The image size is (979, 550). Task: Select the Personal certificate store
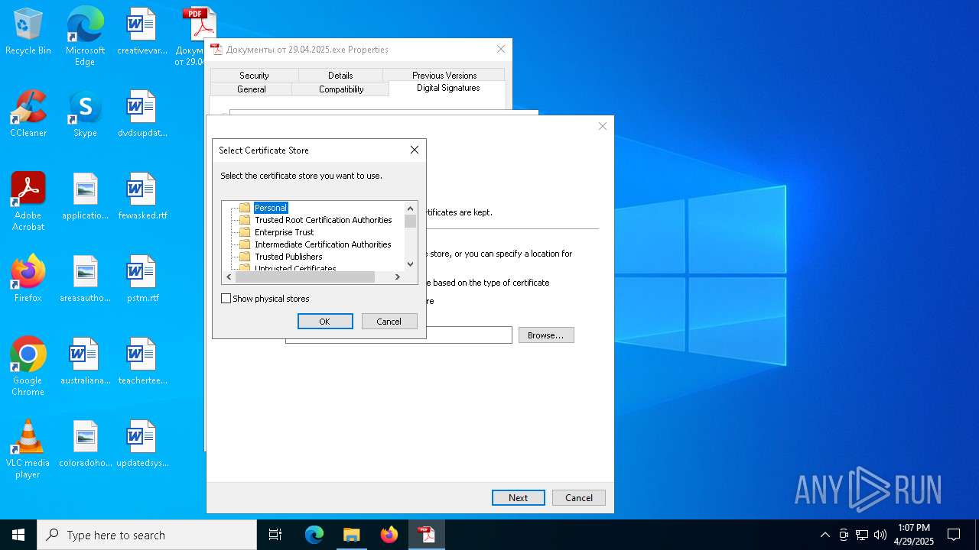pos(271,208)
